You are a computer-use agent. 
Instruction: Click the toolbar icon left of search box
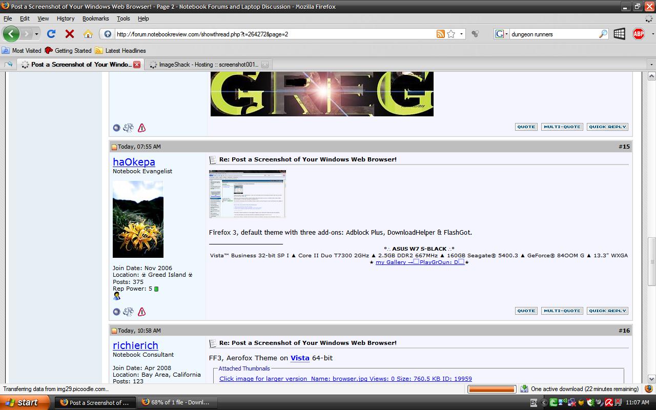click(x=476, y=34)
